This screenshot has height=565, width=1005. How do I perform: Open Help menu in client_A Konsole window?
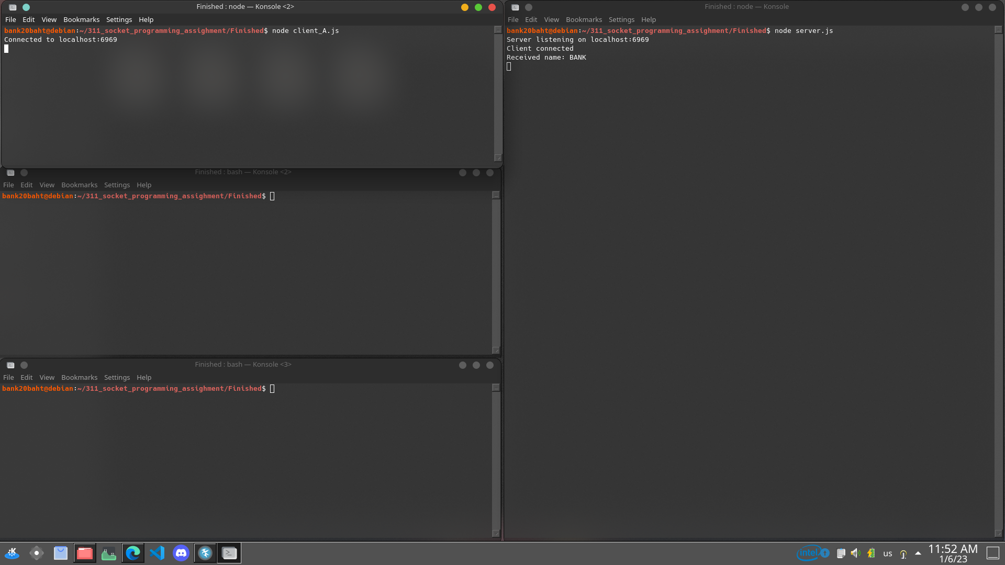pyautogui.click(x=146, y=19)
